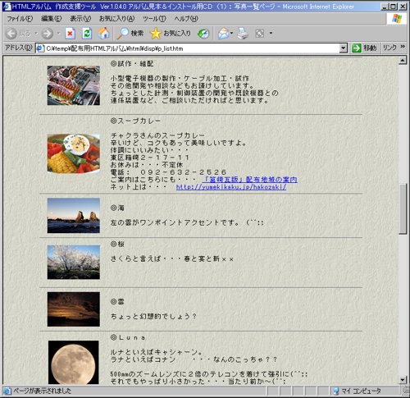Screen dimensions: 410x398
Task: Open the Luna full moon thumbnail
Action: tap(74, 362)
